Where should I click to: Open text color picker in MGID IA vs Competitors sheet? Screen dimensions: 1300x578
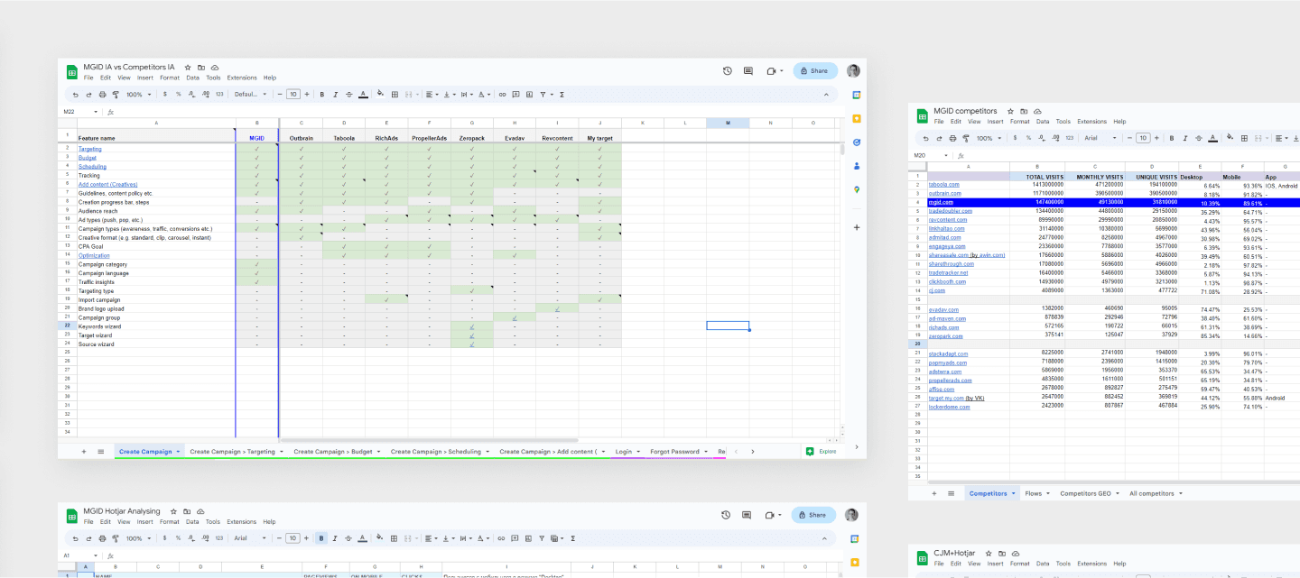click(363, 94)
